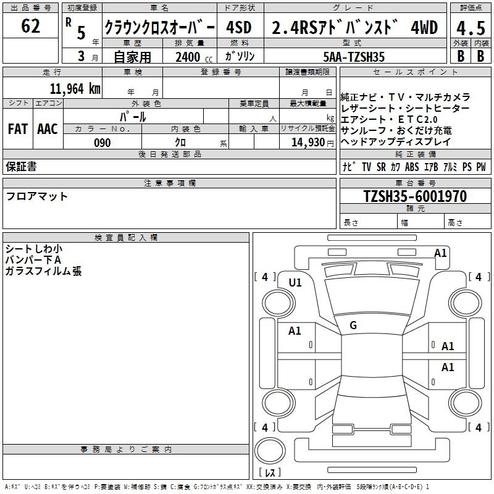Click the U1 dent mark on the car diagram
Screen dimensions: 494x494
pyautogui.click(x=295, y=283)
